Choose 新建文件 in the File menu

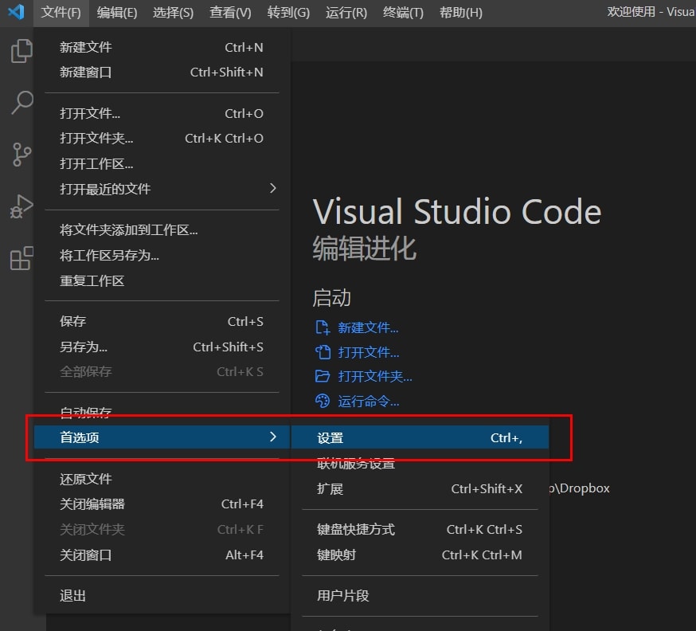point(162,47)
